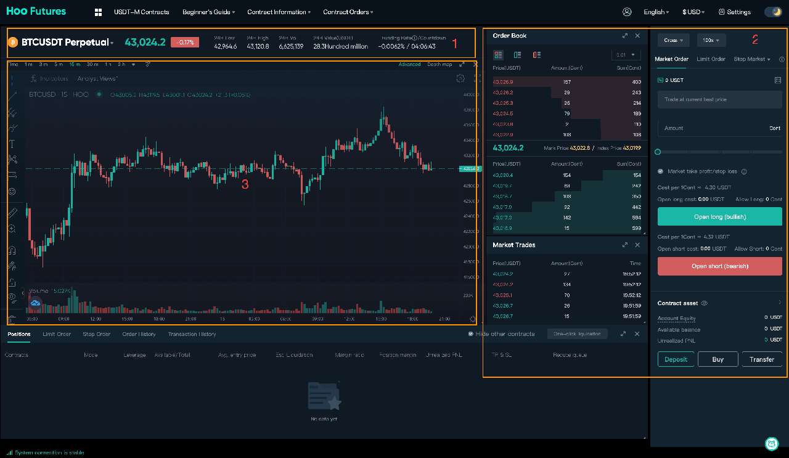Toggle stay-in-drawing-mode pencil lock
789x458 pixels.
pos(12,266)
